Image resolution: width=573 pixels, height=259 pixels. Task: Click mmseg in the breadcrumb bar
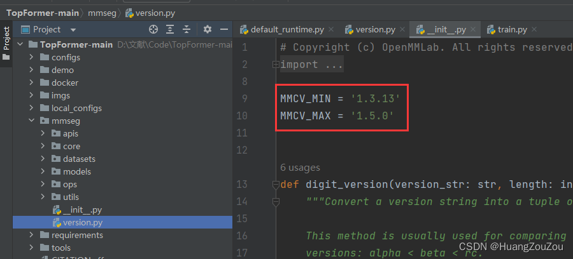click(x=102, y=13)
